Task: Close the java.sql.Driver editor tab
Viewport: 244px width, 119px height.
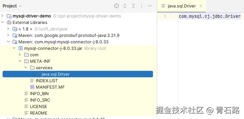Action: [201, 6]
